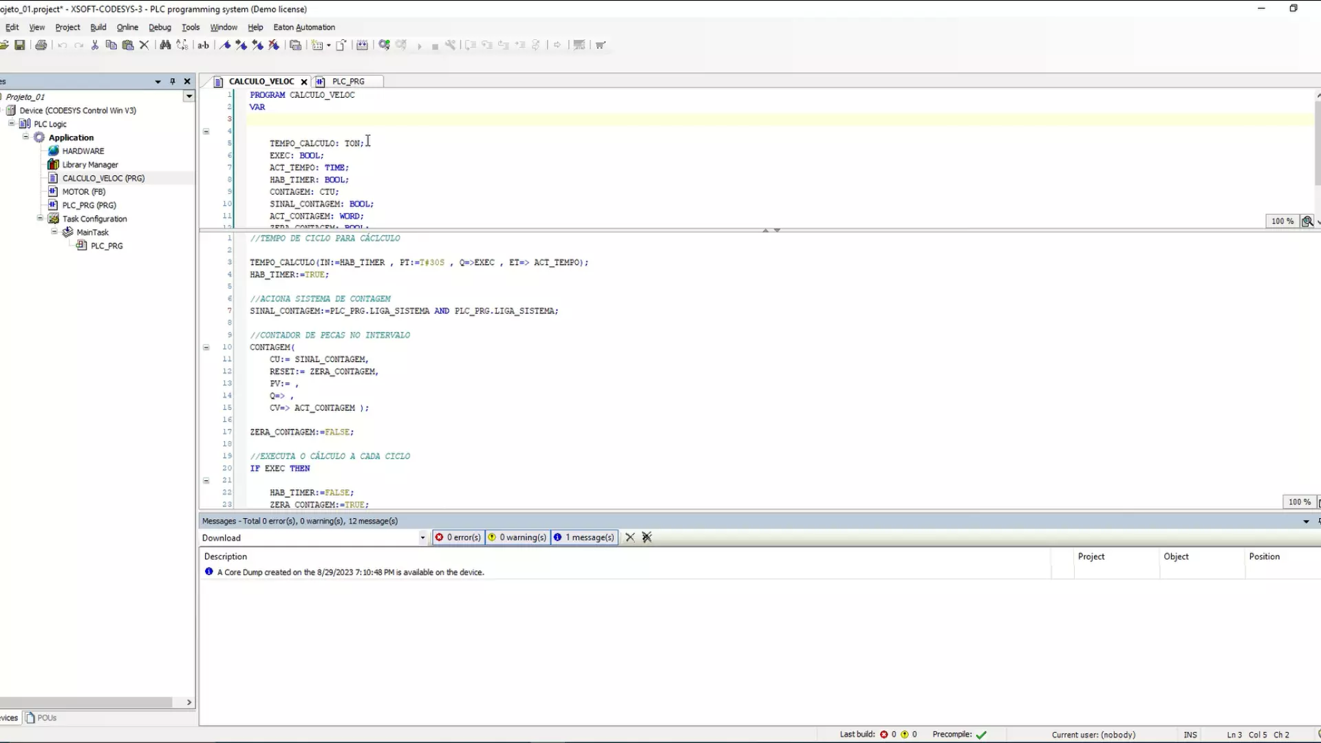
Task: Open the Messages panel options arrow
Action: click(1306, 521)
